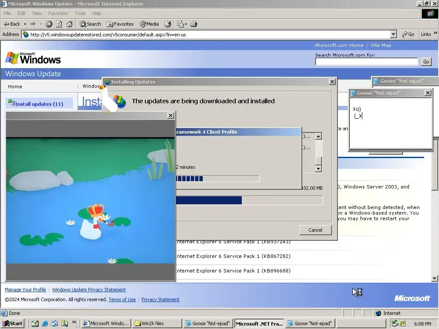Open the History clock icon
This screenshot has width=439, height=329.
tap(168, 24)
